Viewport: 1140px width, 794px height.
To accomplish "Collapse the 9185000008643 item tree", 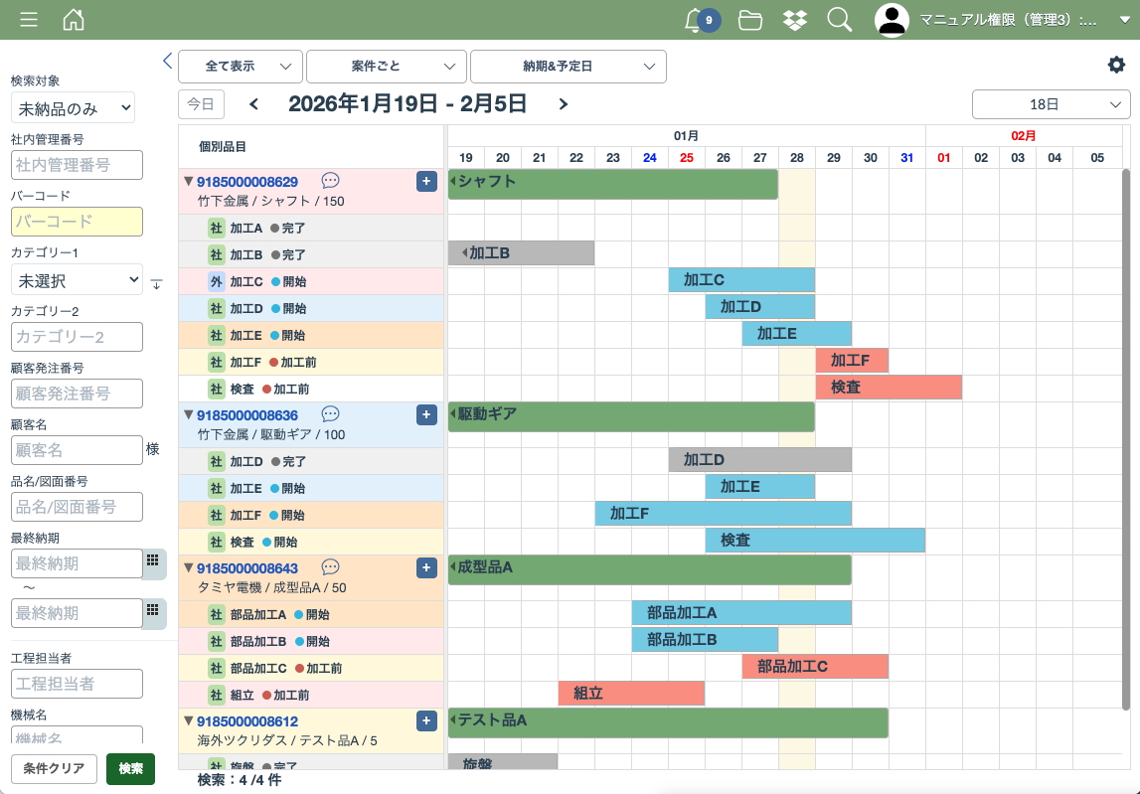I will click(188, 567).
